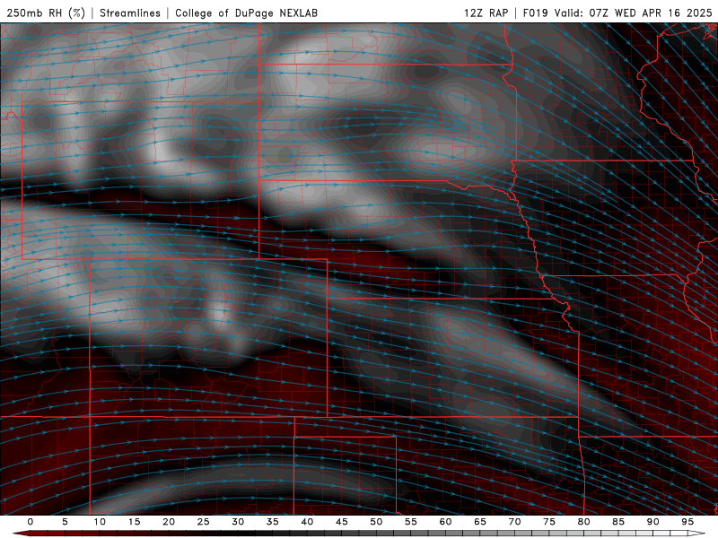Click the "70" colorbar label
This screenshot has height=538, width=718.
point(514,522)
